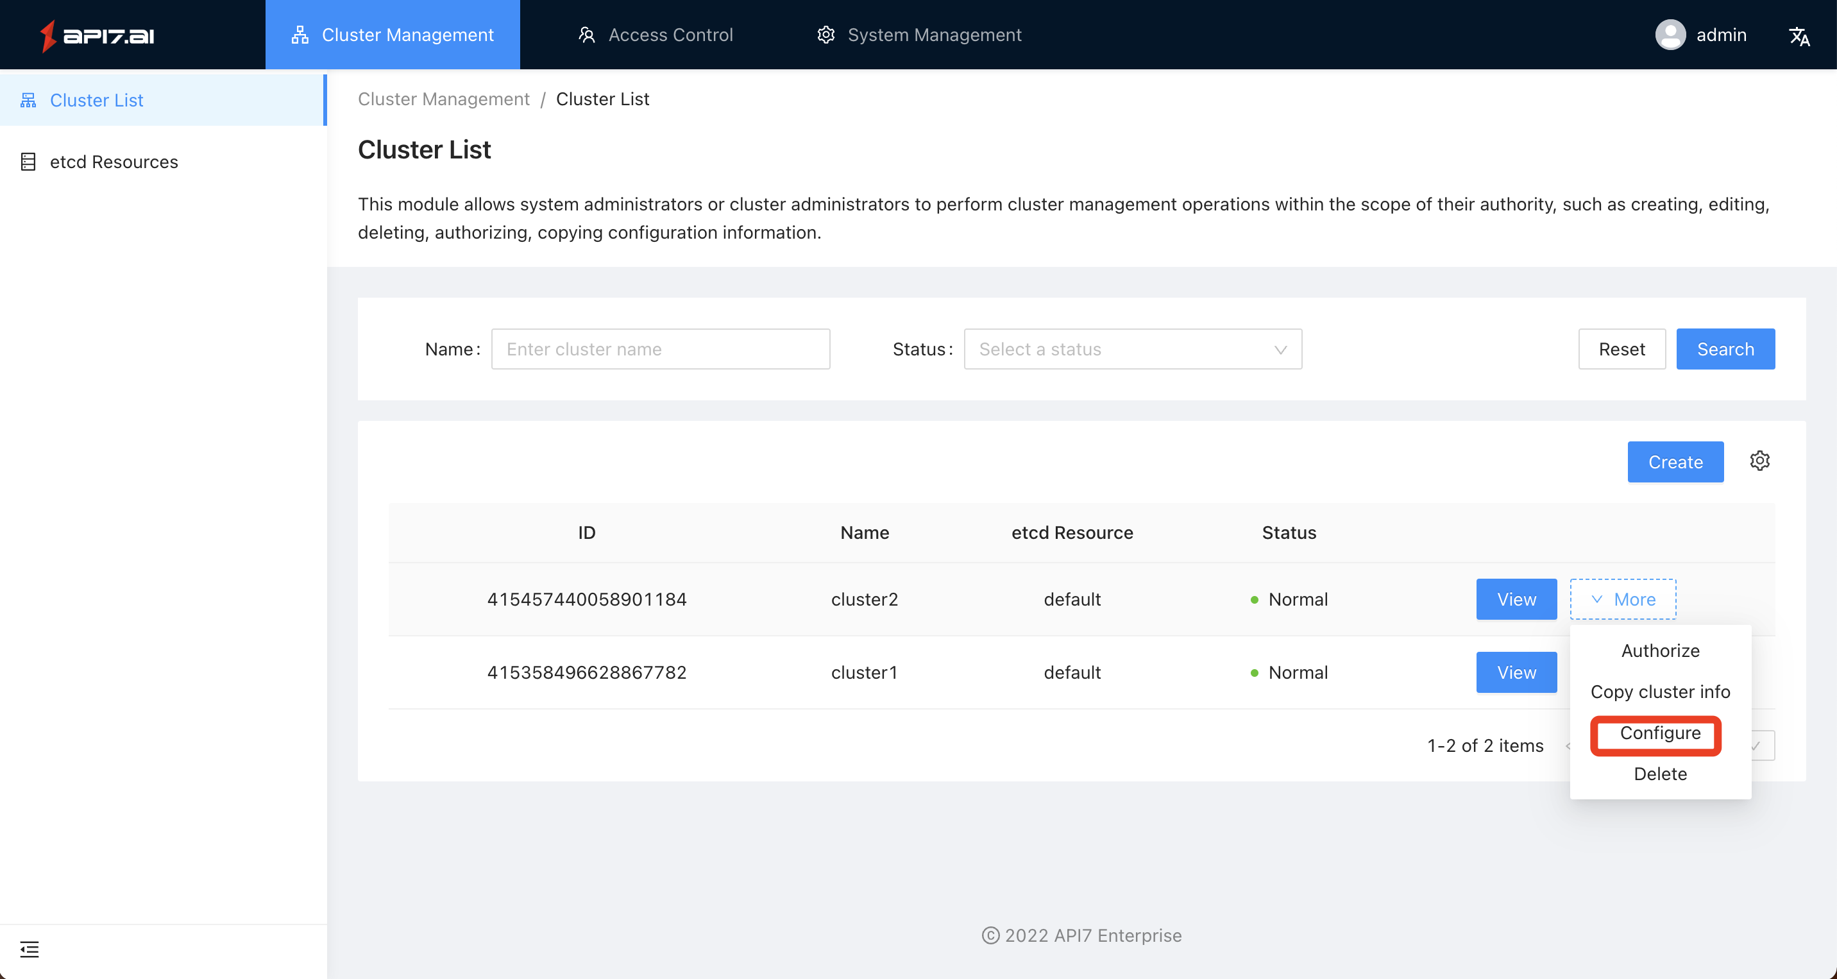
Task: Click the Cluster Management breadcrumb link
Action: pyautogui.click(x=444, y=99)
